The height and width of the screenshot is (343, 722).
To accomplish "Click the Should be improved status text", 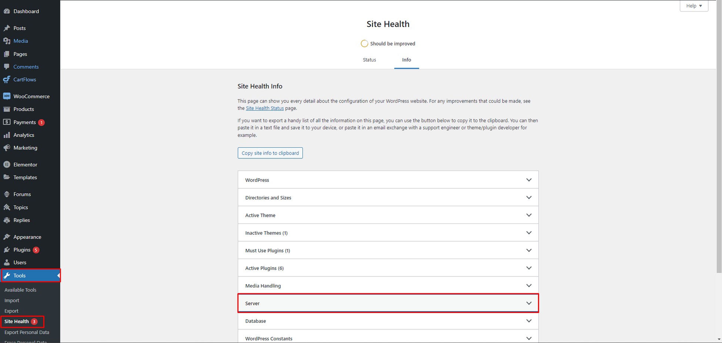I will click(x=392, y=44).
